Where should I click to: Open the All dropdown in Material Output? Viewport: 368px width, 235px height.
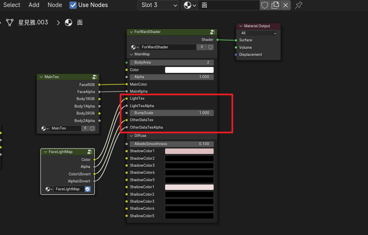258,33
